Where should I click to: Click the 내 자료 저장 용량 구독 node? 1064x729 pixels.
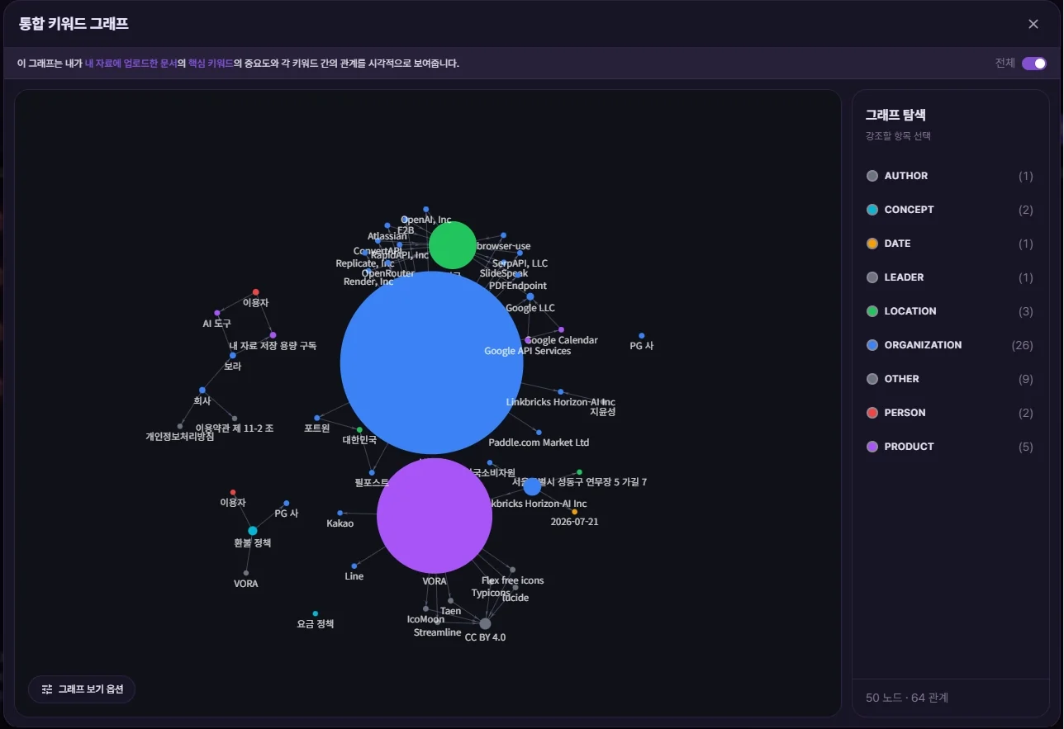273,335
